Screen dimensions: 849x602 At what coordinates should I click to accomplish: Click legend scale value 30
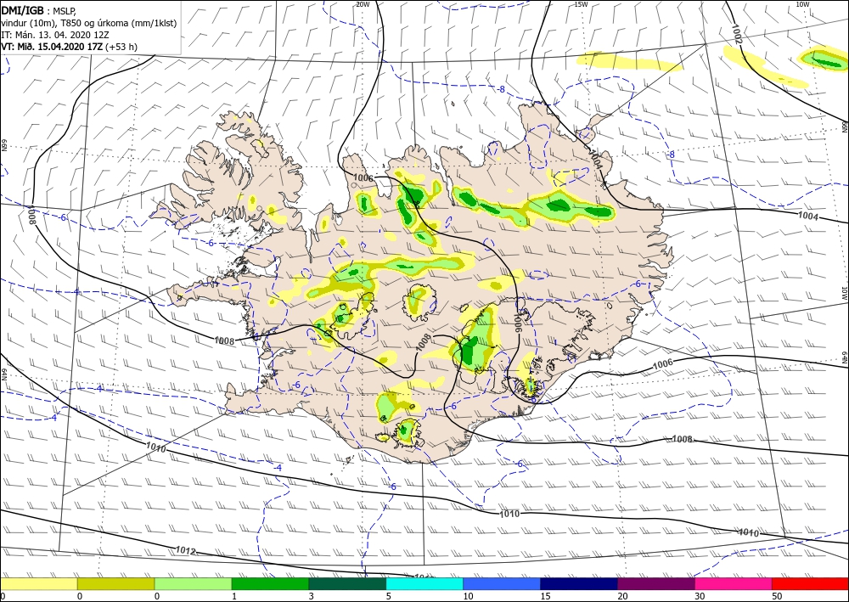pyautogui.click(x=700, y=596)
